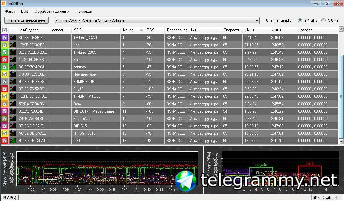
Task: Select the DIR-615 SSID cell
Action: [x=96, y=126]
